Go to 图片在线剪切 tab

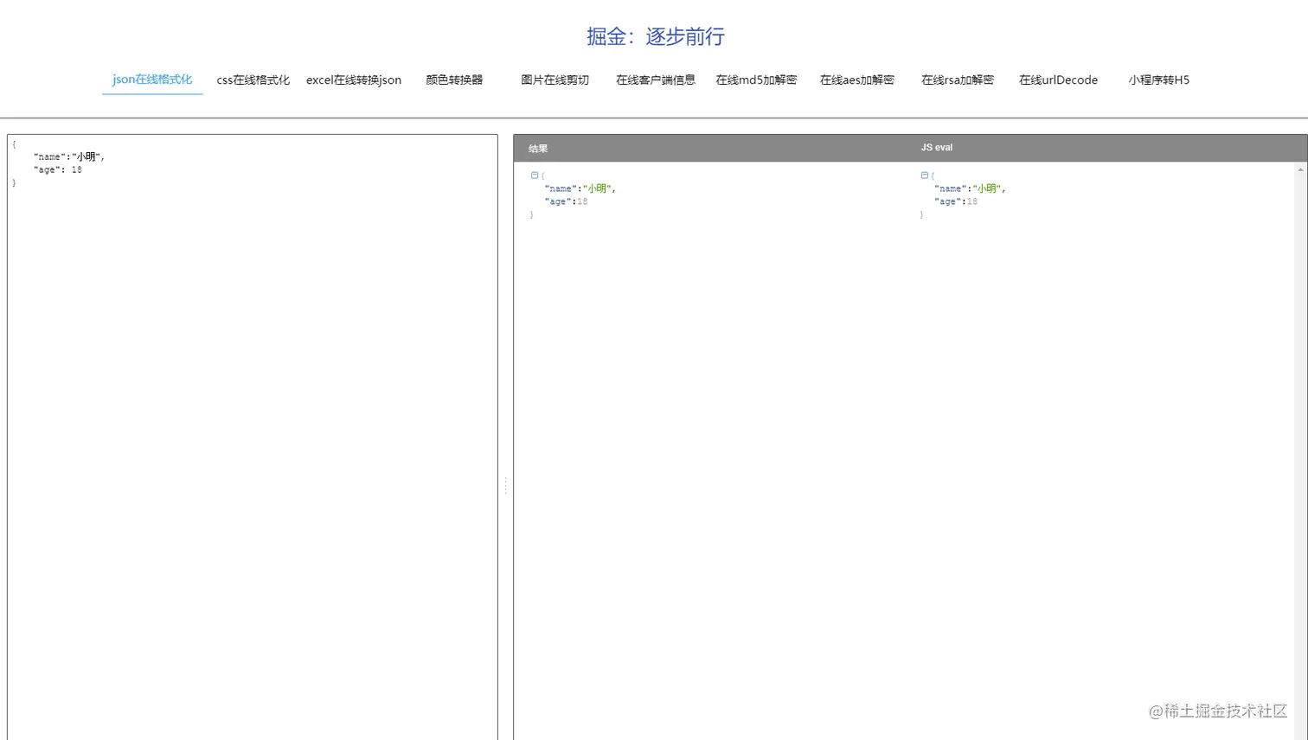(555, 80)
